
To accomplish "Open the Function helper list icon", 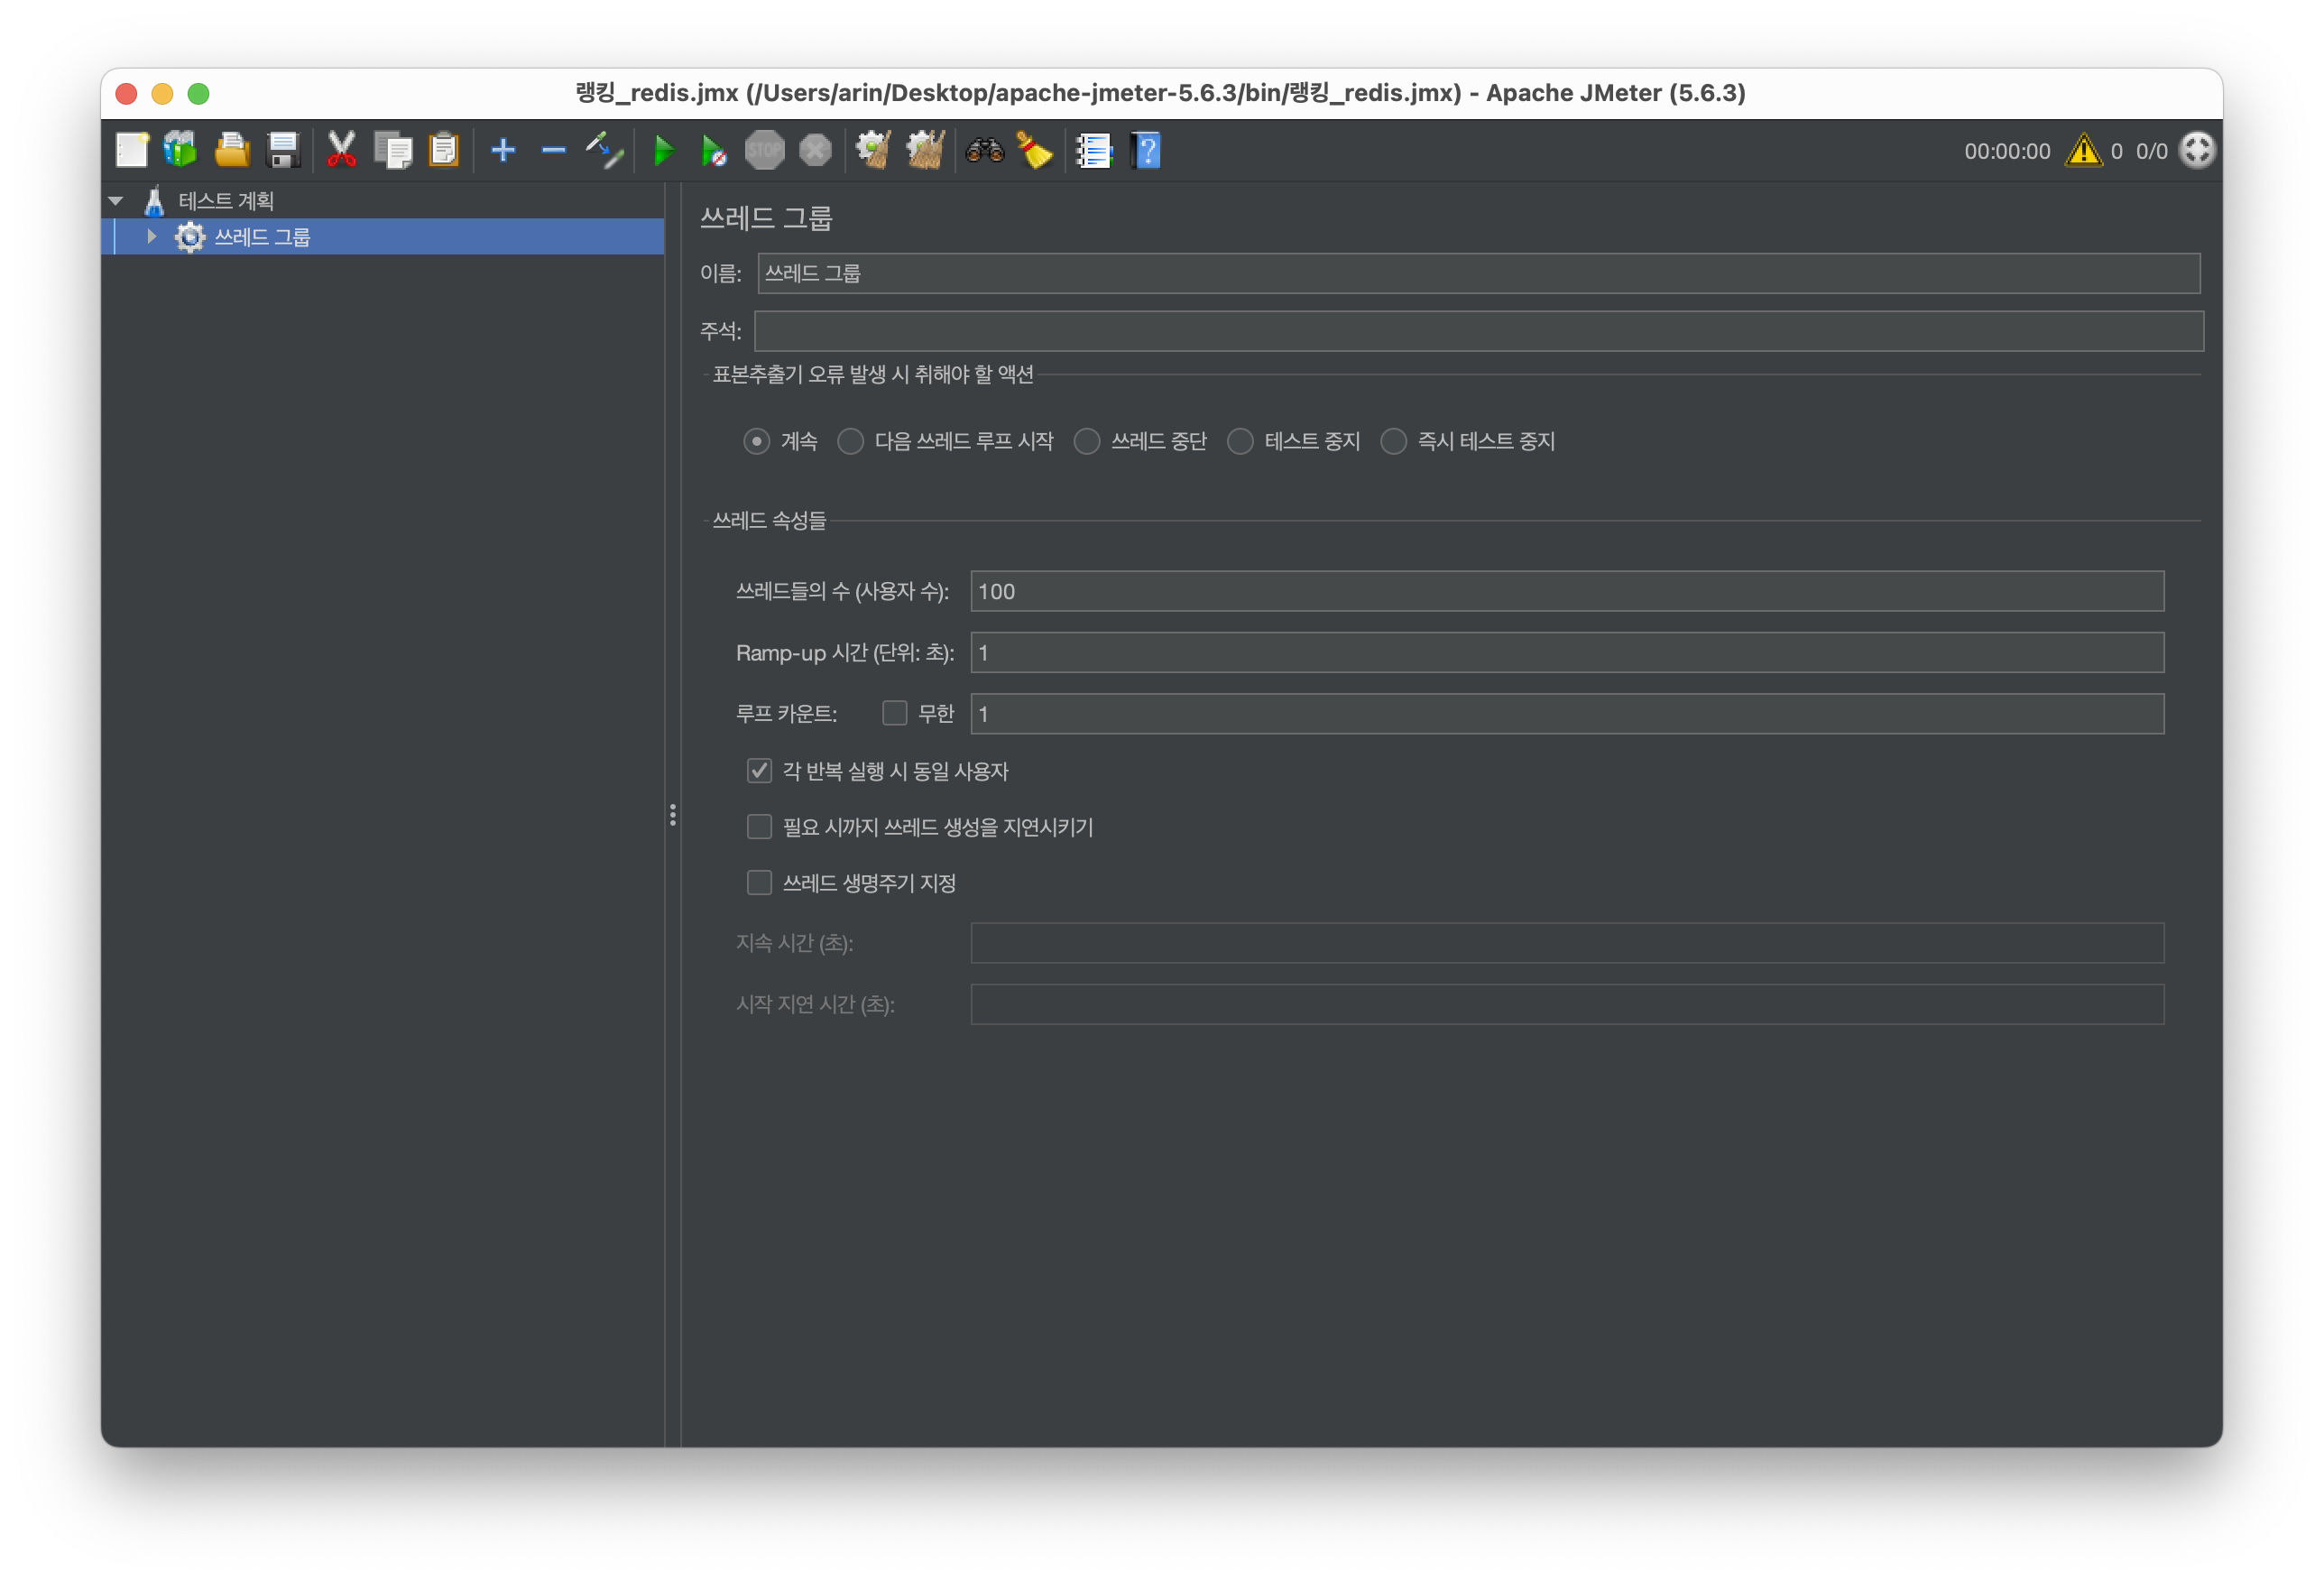I will pos(1094,151).
